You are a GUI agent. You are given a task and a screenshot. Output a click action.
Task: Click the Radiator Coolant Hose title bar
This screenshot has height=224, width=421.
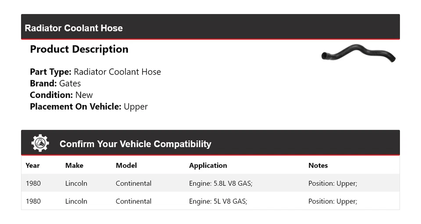coord(74,28)
